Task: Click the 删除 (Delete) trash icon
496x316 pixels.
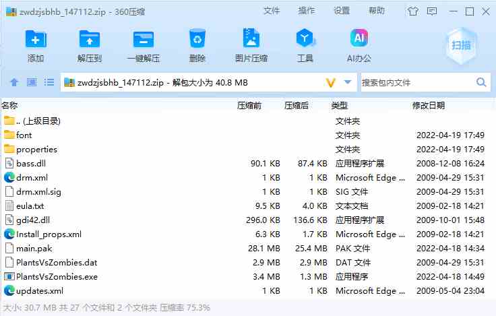Action: pyautogui.click(x=197, y=39)
